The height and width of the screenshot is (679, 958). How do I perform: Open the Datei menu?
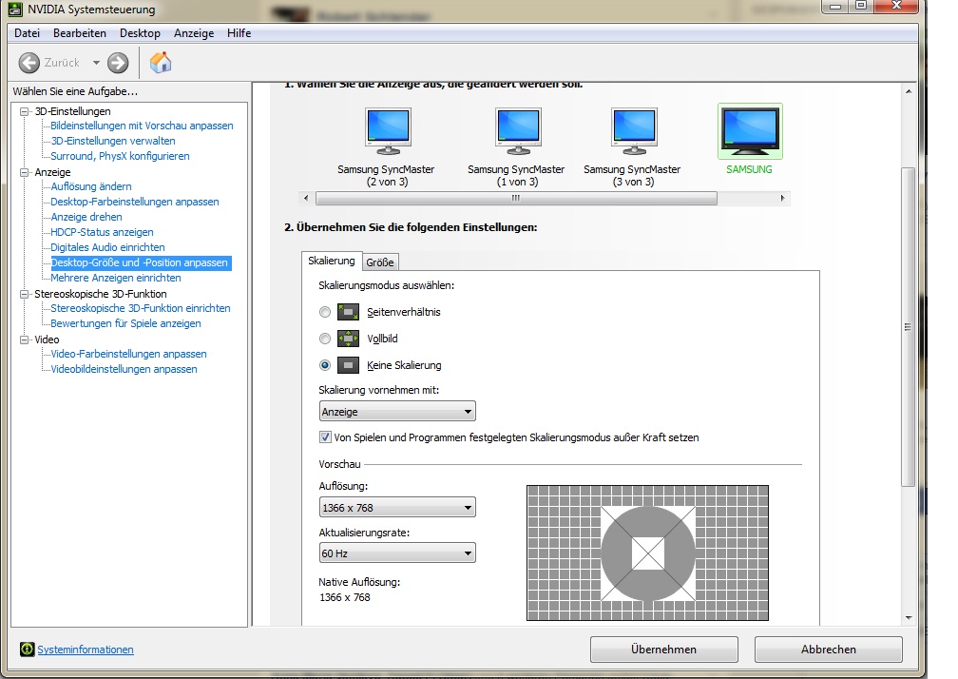tap(27, 33)
